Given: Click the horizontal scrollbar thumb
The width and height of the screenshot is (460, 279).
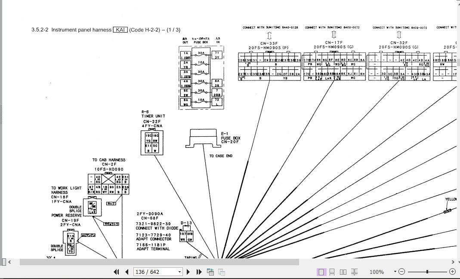Looking at the screenshot, I should 159,262.
